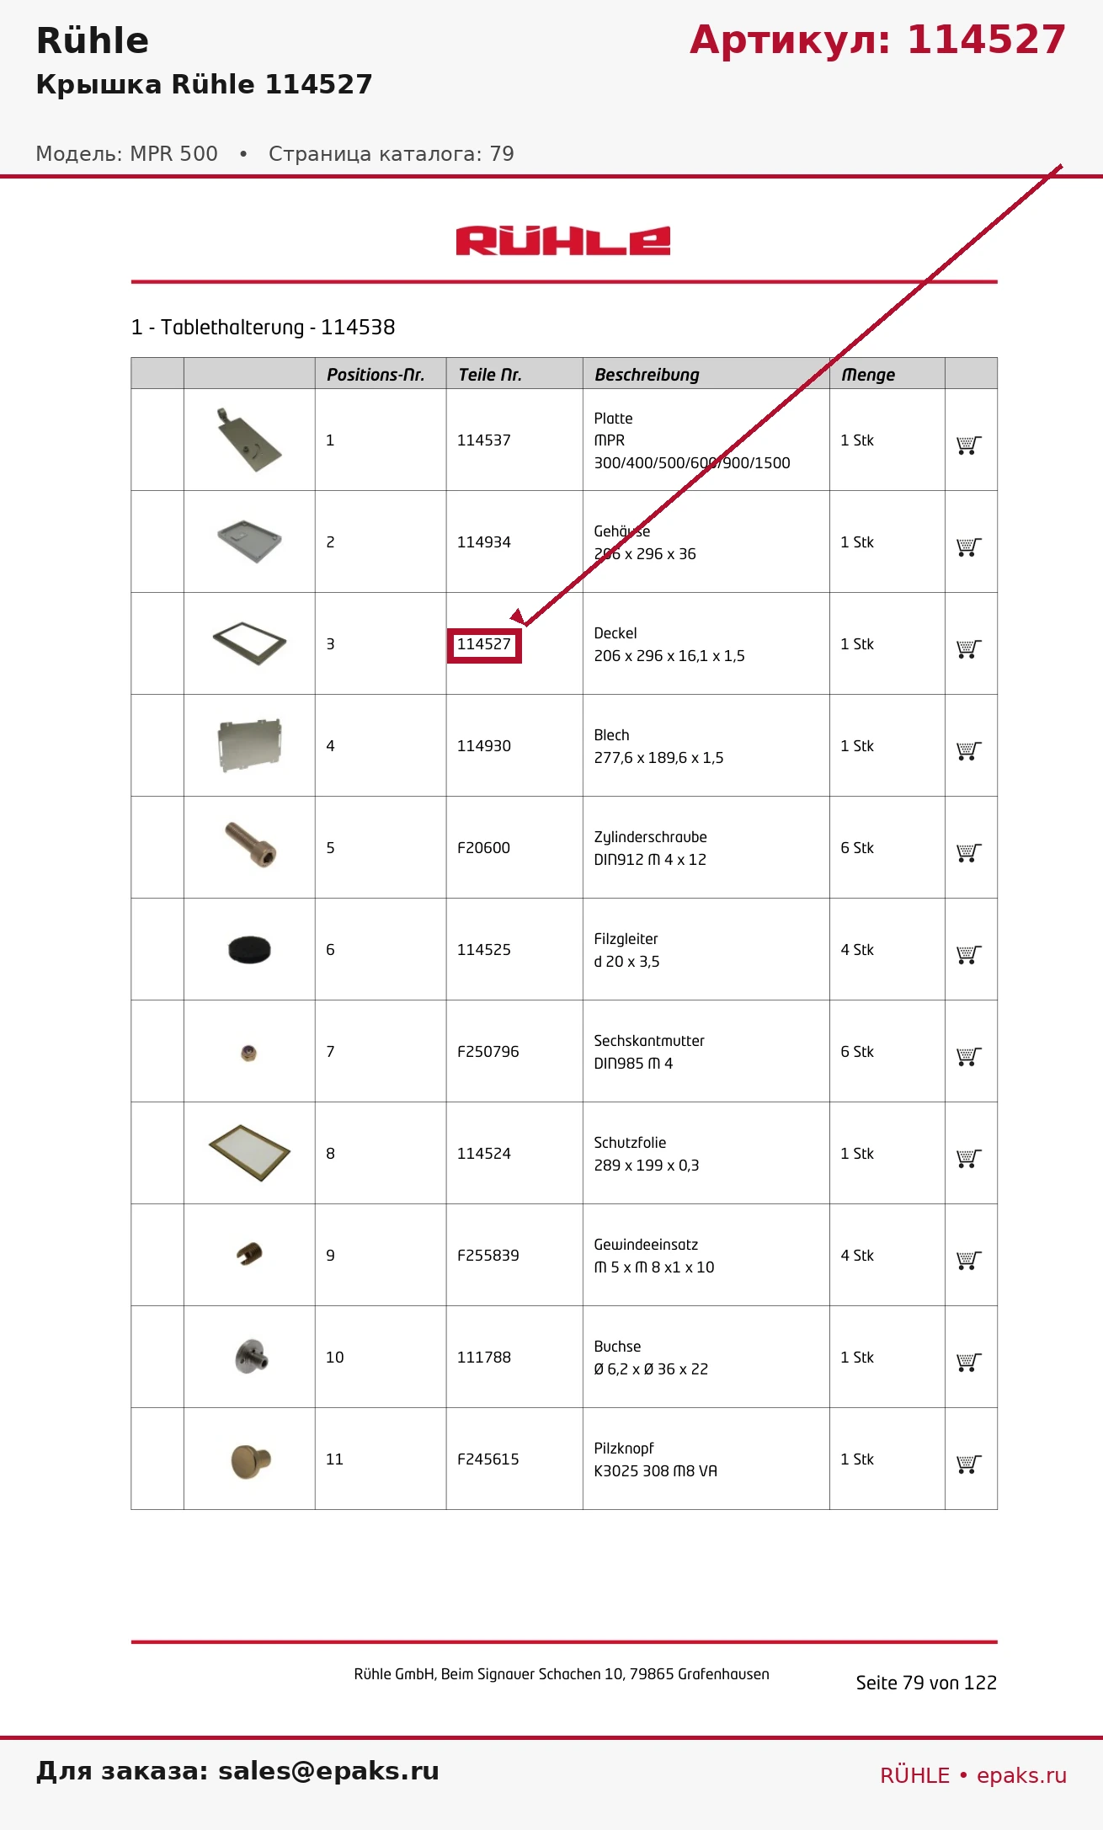1103x1830 pixels.
Task: Click the cart icon for part 114537
Action: tap(969, 445)
